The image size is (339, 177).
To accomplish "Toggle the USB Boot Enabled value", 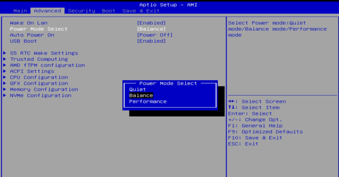I will pyautogui.click(x=151, y=41).
